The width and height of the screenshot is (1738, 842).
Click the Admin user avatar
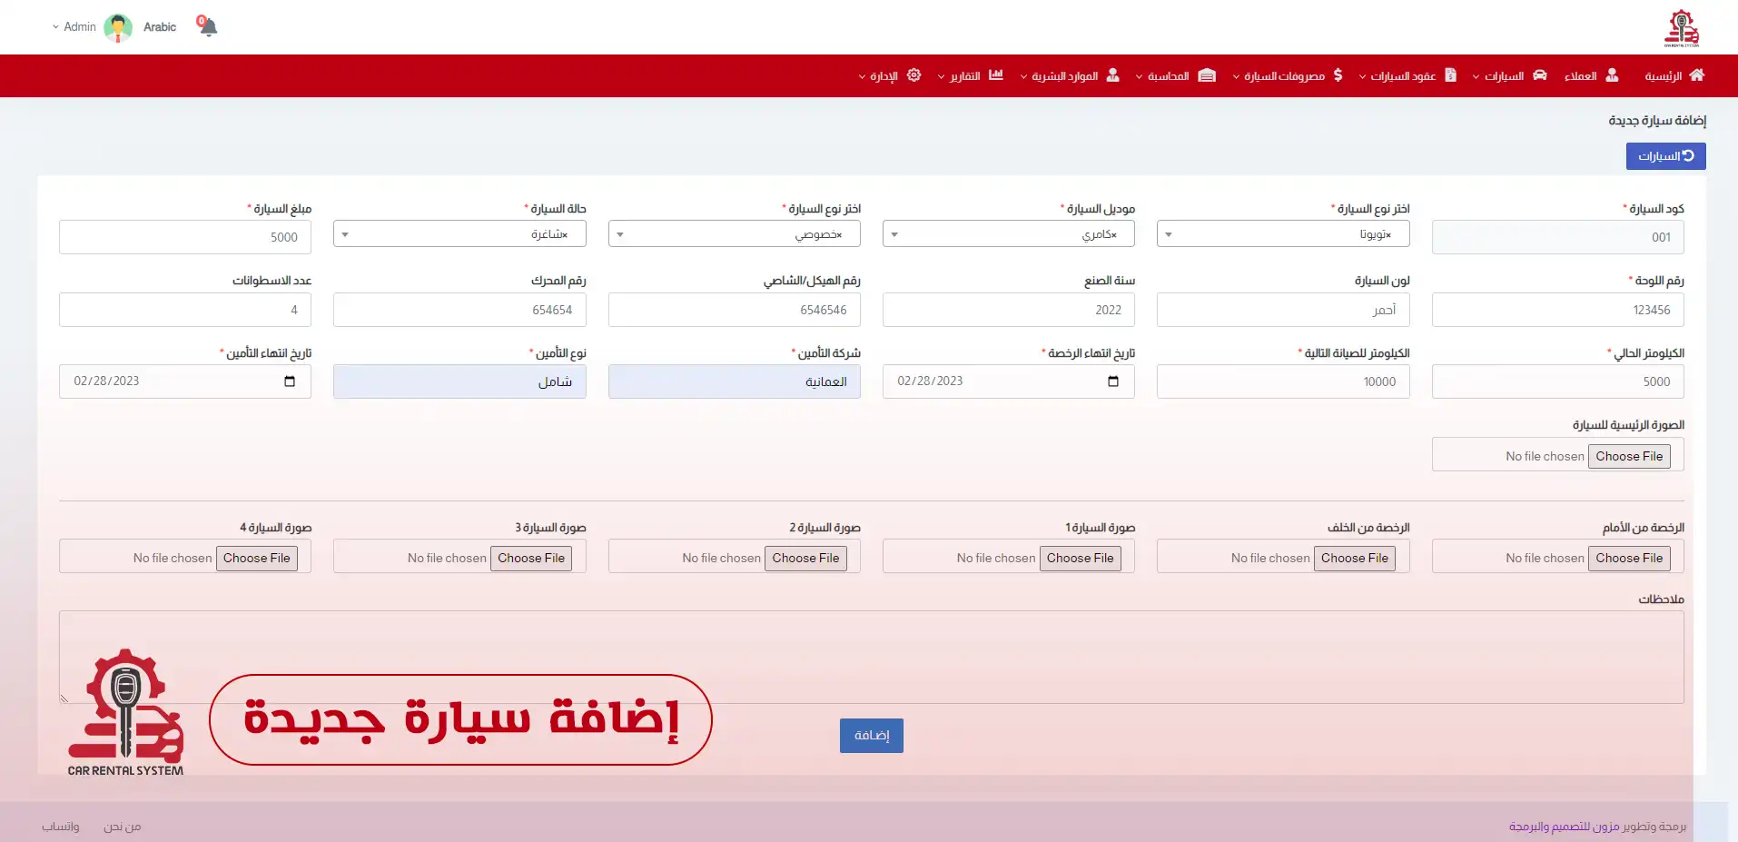click(118, 27)
